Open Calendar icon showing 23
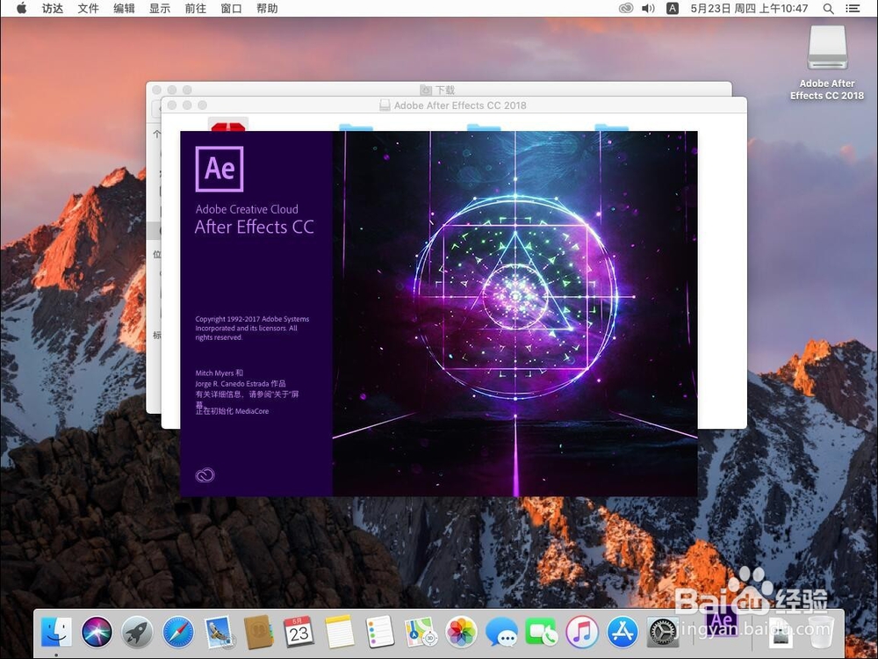Image resolution: width=878 pixels, height=659 pixels. [x=299, y=632]
